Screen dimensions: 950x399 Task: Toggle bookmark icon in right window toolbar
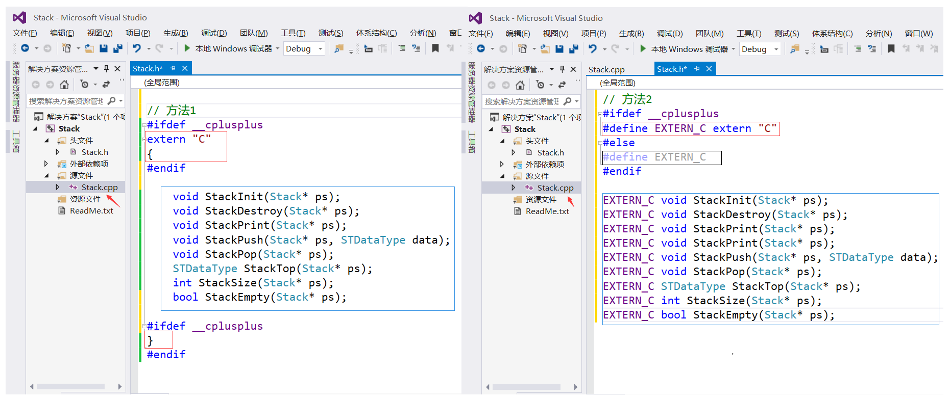tap(891, 49)
